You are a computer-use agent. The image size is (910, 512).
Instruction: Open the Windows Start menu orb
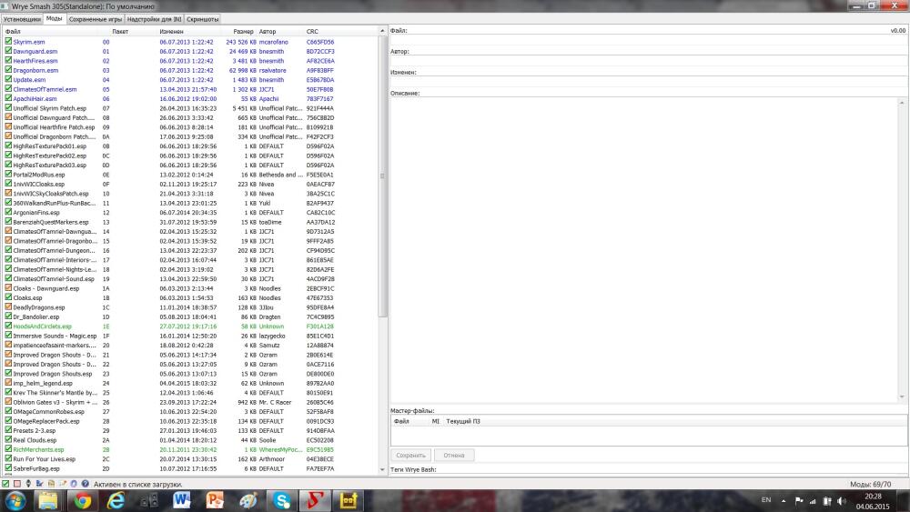tap(15, 500)
